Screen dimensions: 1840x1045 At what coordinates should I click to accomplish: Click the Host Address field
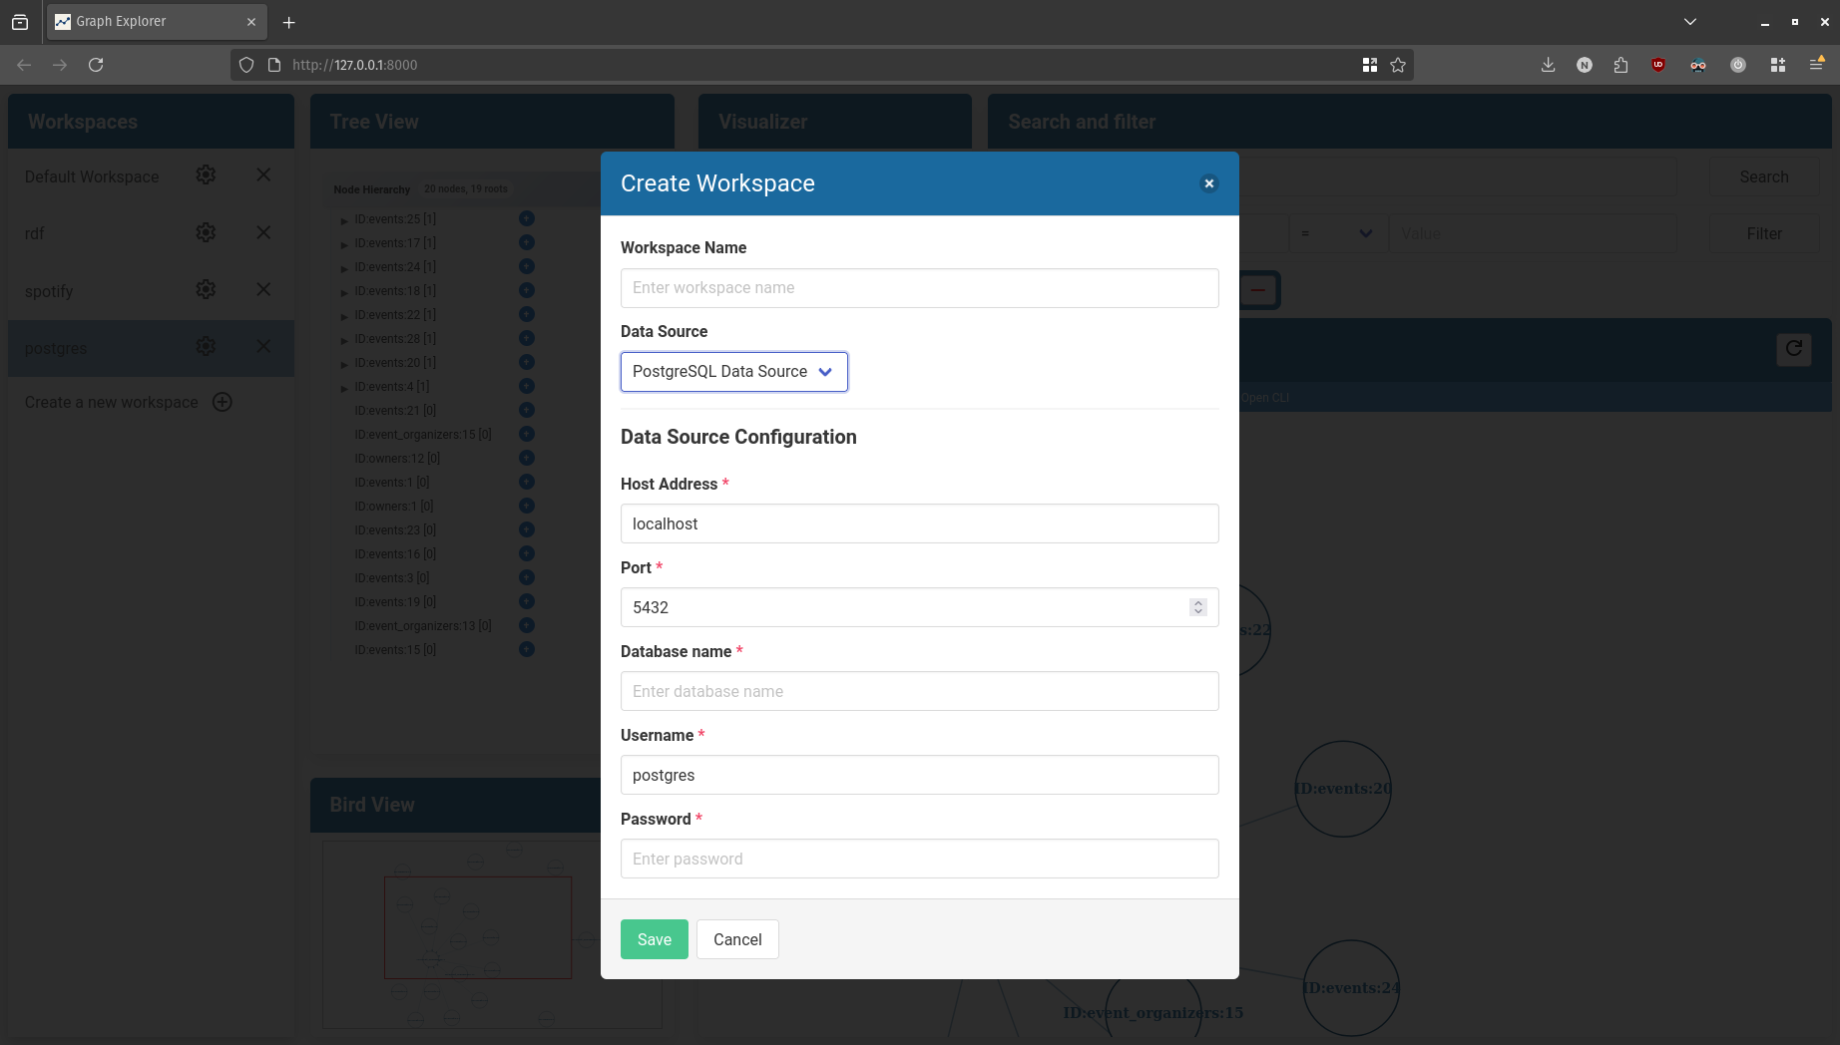point(919,523)
